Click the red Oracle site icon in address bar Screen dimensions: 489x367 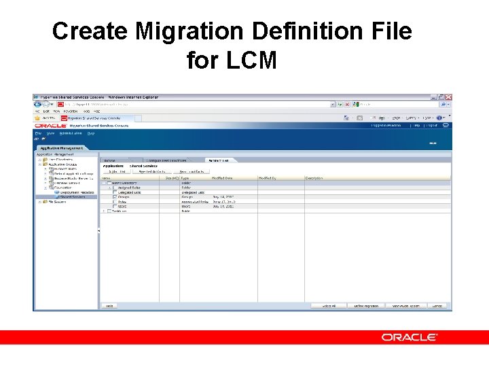pos(60,105)
